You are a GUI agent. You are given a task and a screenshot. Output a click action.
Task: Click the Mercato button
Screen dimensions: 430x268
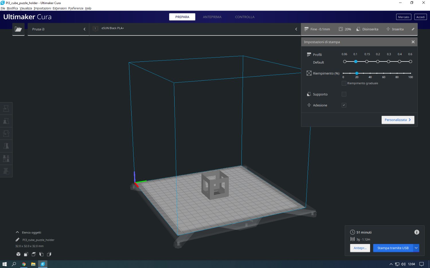pyautogui.click(x=404, y=17)
